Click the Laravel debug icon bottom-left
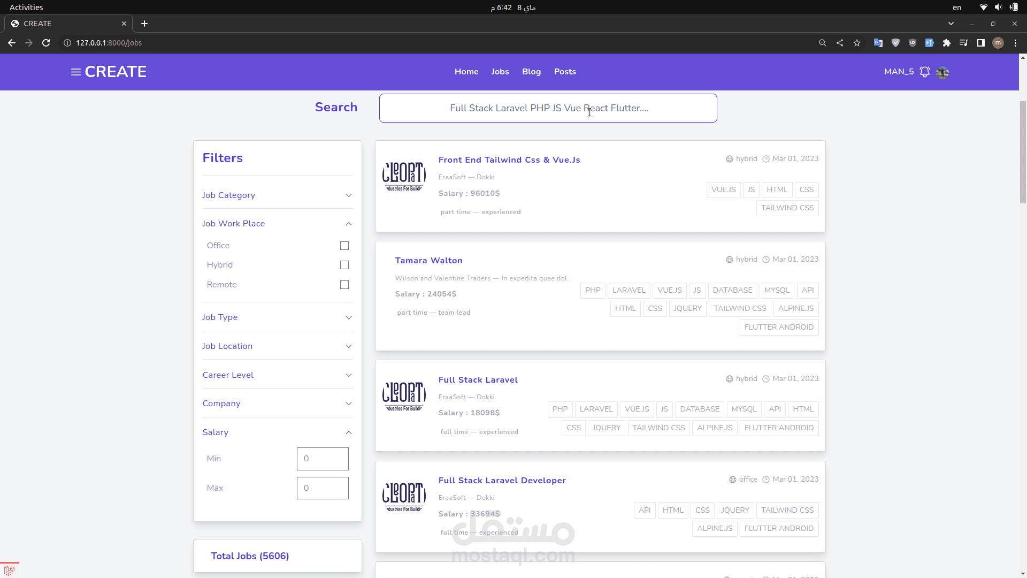Image resolution: width=1027 pixels, height=578 pixels. 9,571
